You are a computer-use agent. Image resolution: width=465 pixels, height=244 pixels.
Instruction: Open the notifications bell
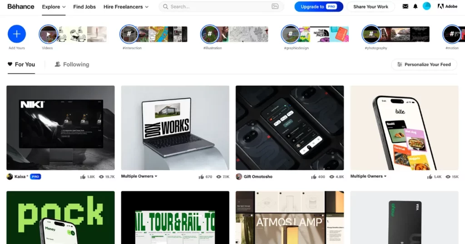tap(415, 7)
